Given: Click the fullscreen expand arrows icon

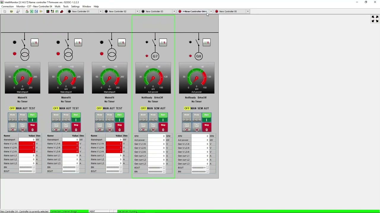Looking at the screenshot, I should click(x=375, y=19).
